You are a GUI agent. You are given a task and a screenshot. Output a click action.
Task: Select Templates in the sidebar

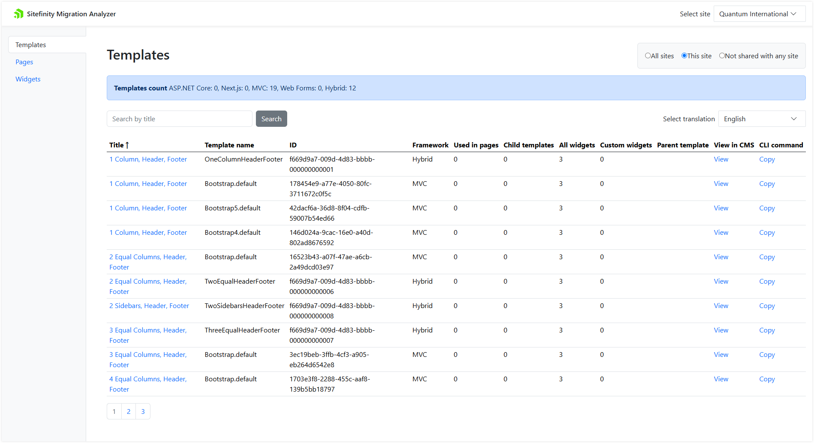point(31,45)
